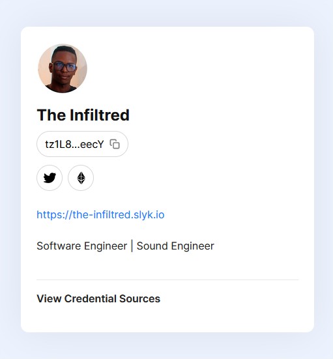Expand View Credential Sources
Viewport: 333px width, 359px height.
tap(98, 298)
